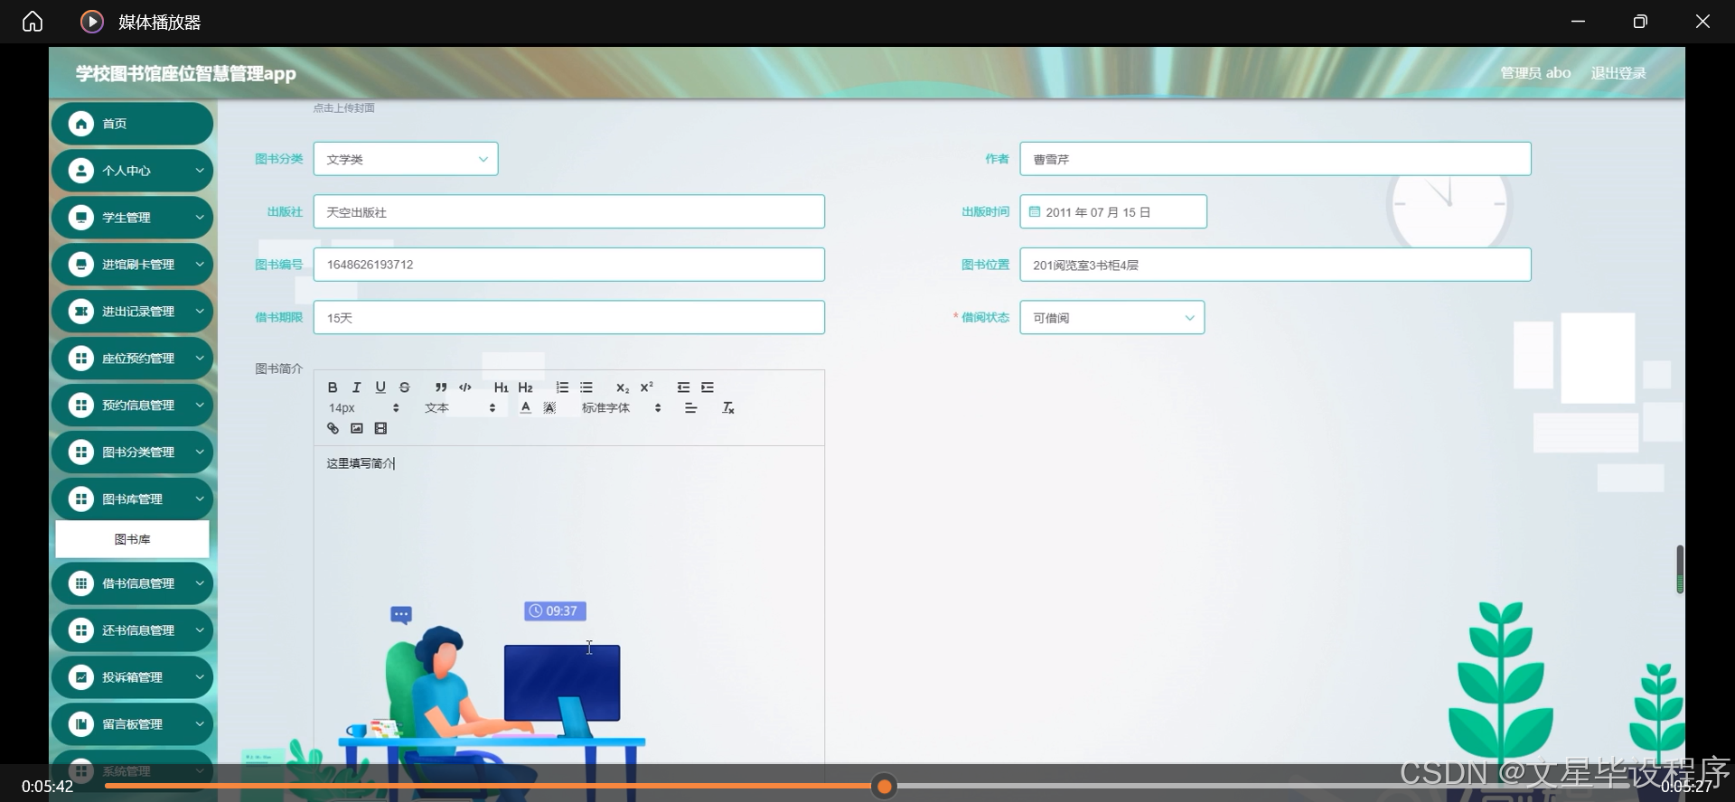Underline the selected text in the editor
This screenshot has height=802, width=1735.
click(x=380, y=387)
